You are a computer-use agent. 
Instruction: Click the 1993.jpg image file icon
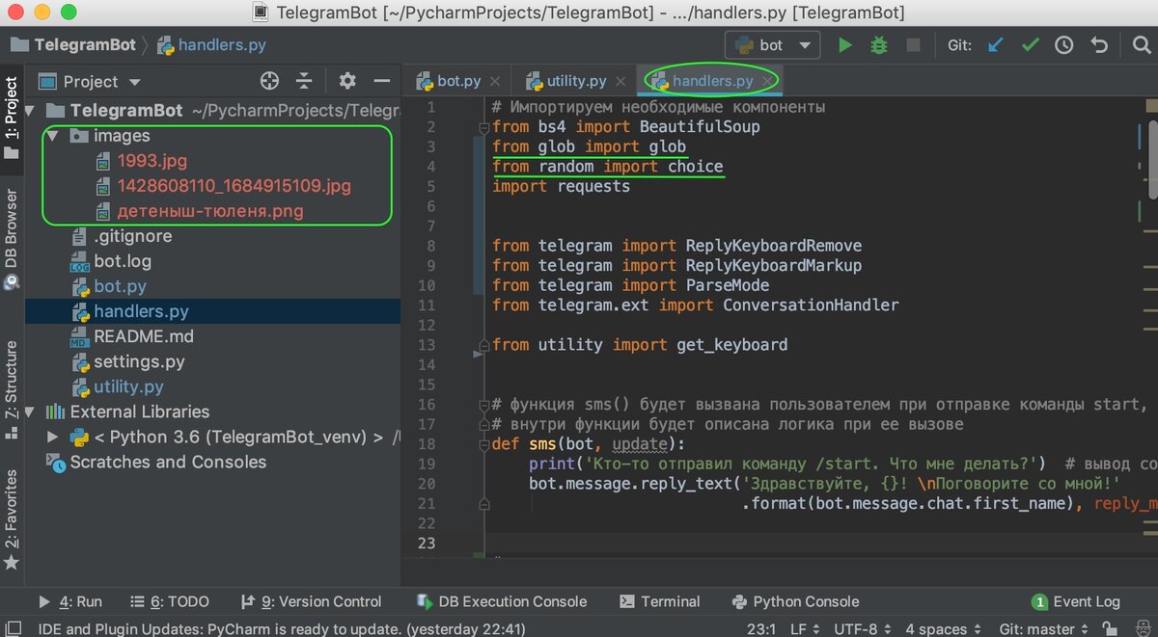tap(103, 161)
